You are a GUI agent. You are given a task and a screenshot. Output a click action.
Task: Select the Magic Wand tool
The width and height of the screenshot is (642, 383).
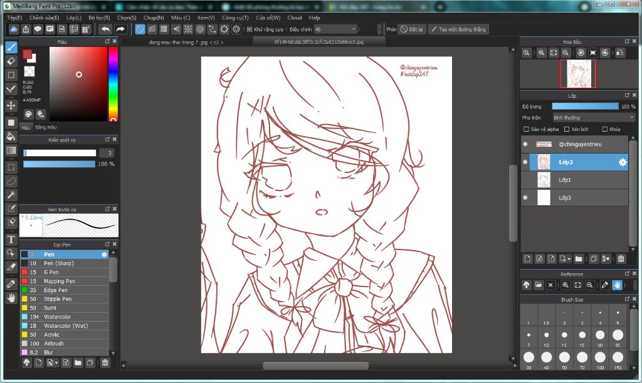click(x=11, y=195)
